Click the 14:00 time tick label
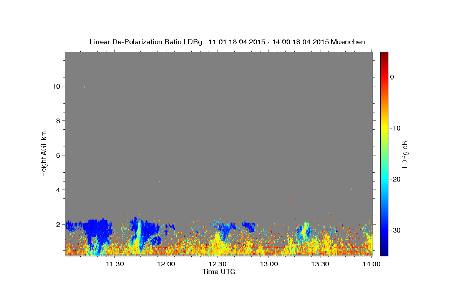This screenshot has height=307, width=461. [371, 264]
